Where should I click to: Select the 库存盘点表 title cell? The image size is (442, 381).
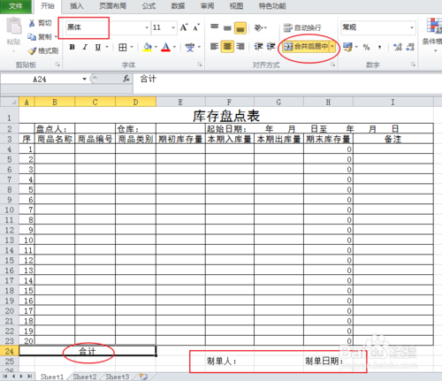tap(226, 116)
